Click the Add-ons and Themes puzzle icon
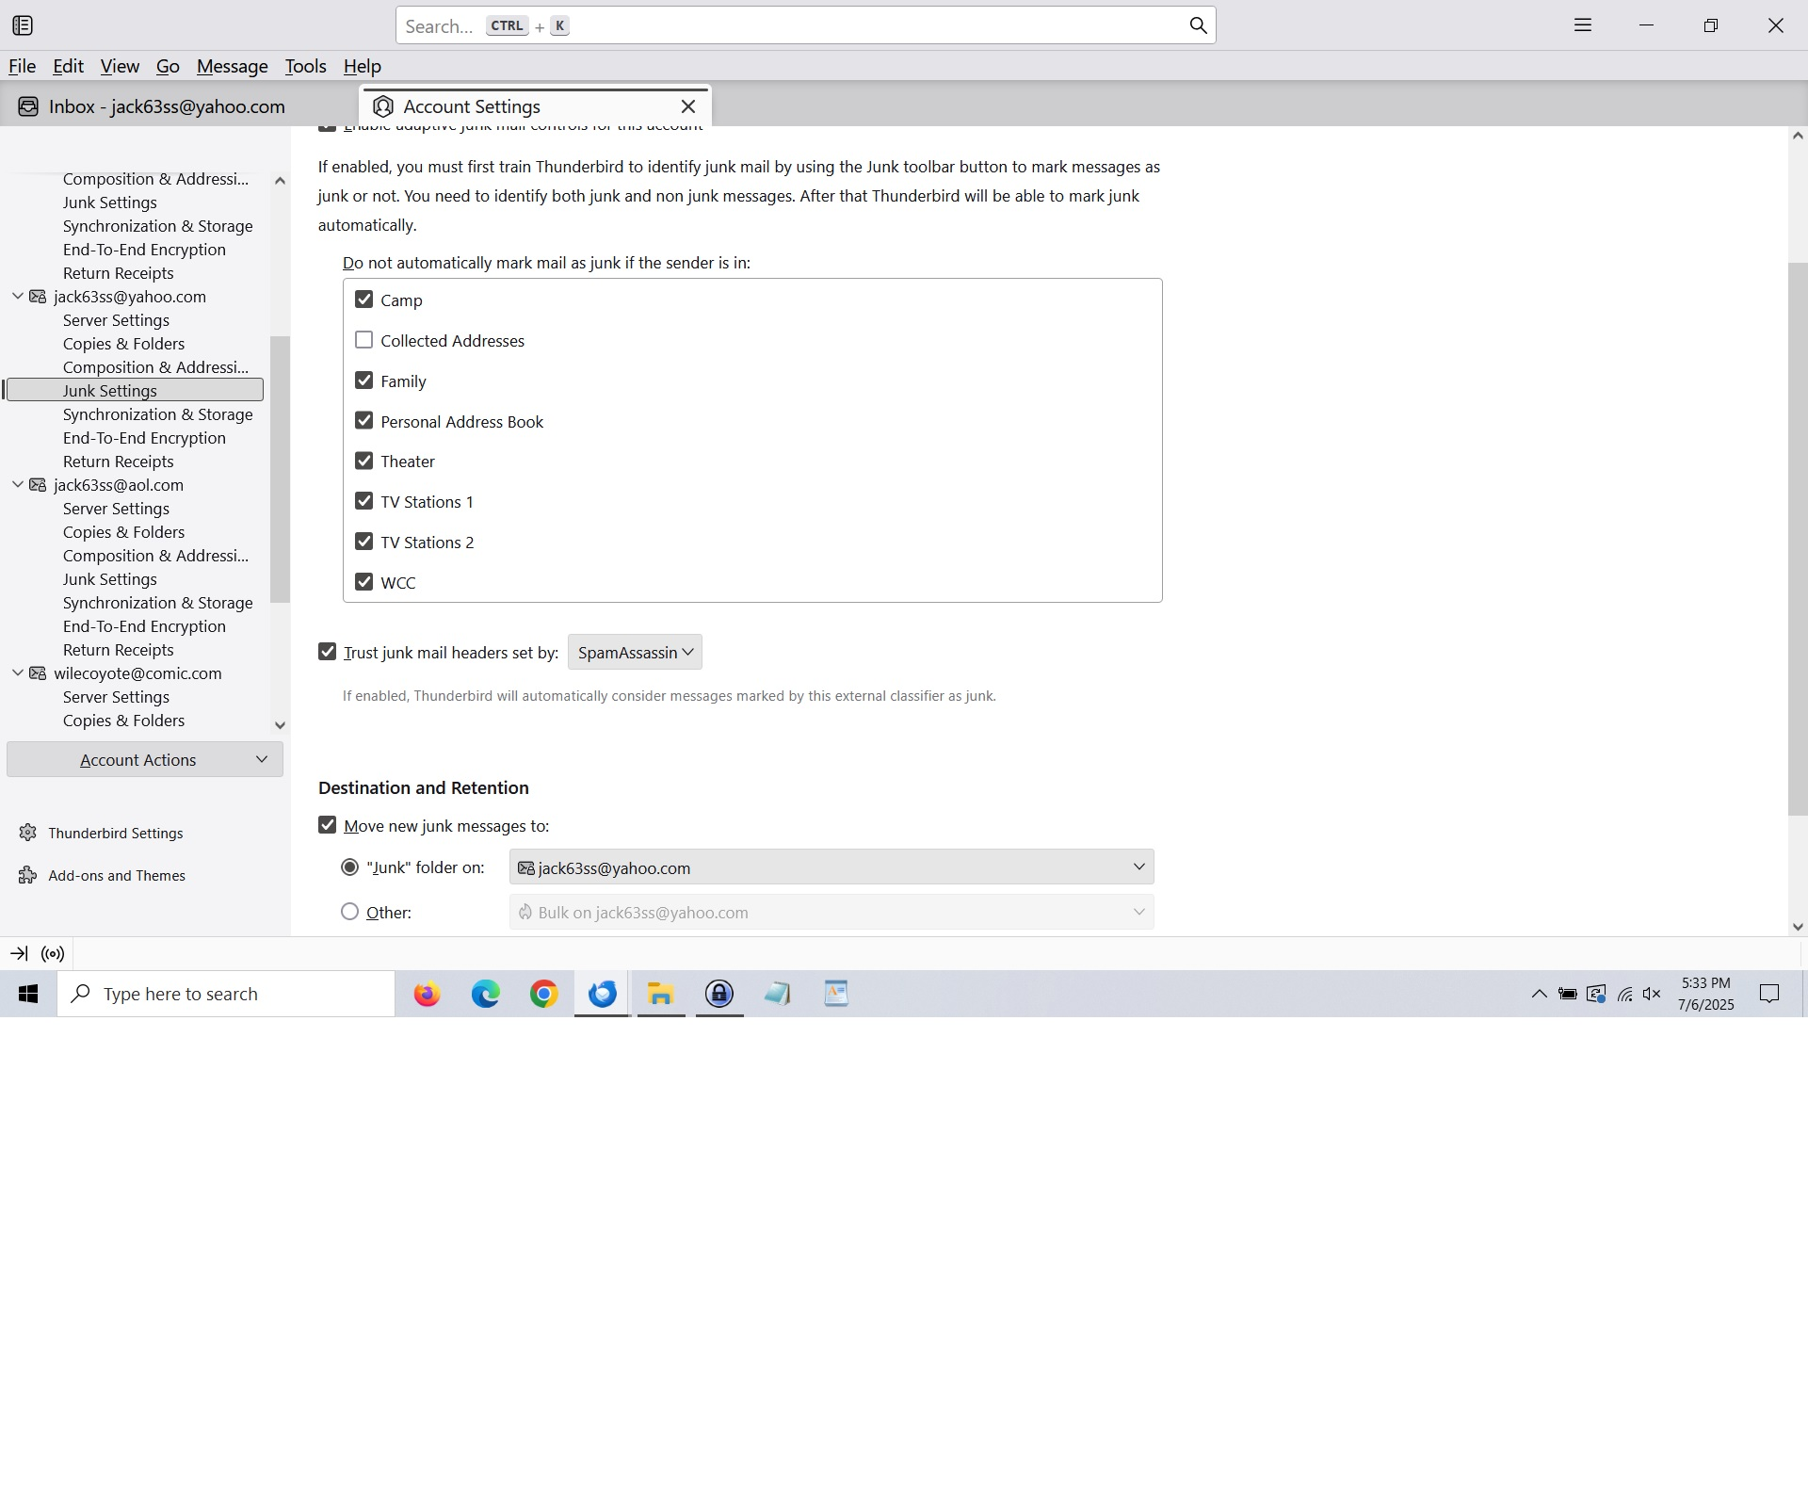 (x=28, y=875)
